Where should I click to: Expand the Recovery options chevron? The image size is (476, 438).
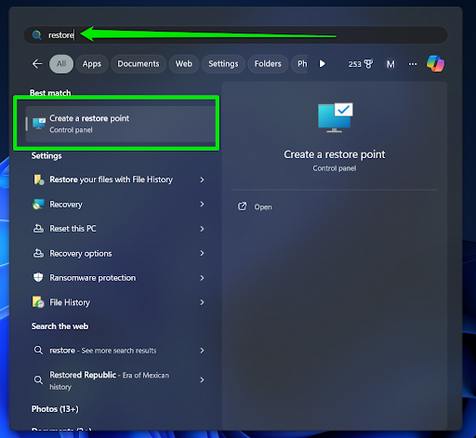coord(202,253)
